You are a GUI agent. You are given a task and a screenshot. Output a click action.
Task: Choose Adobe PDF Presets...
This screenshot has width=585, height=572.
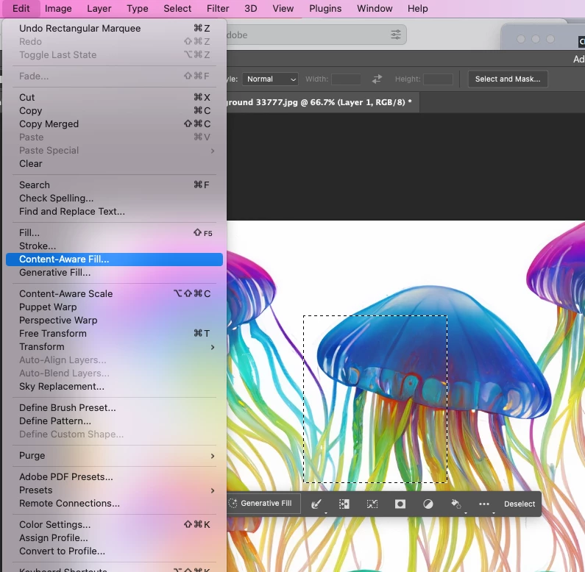[114, 477]
